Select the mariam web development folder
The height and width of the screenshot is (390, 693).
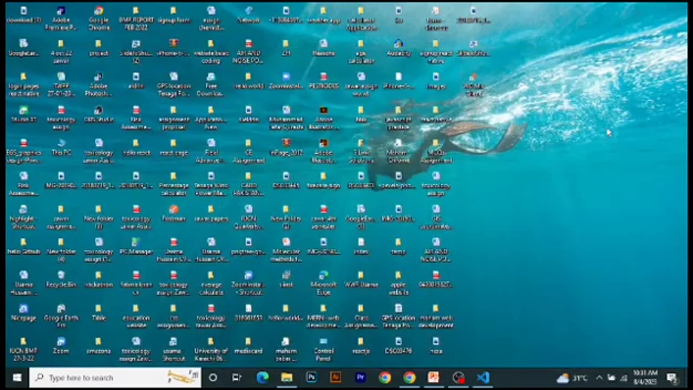tap(436, 316)
